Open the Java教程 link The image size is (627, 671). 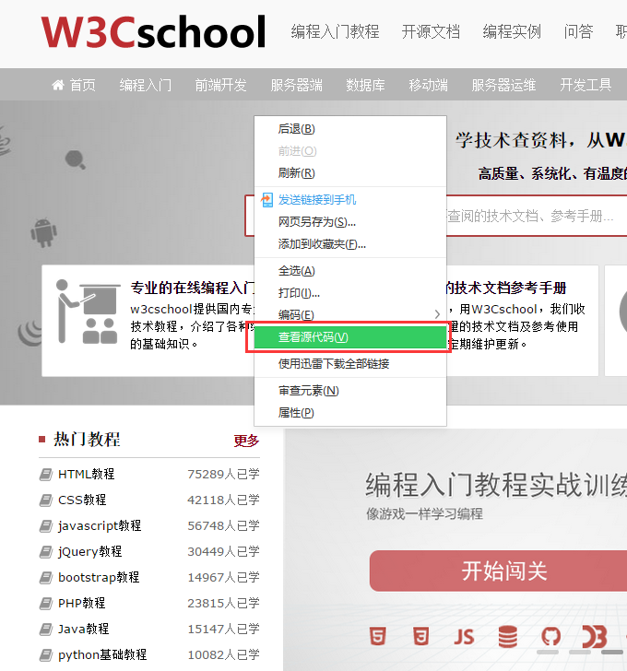tap(84, 629)
